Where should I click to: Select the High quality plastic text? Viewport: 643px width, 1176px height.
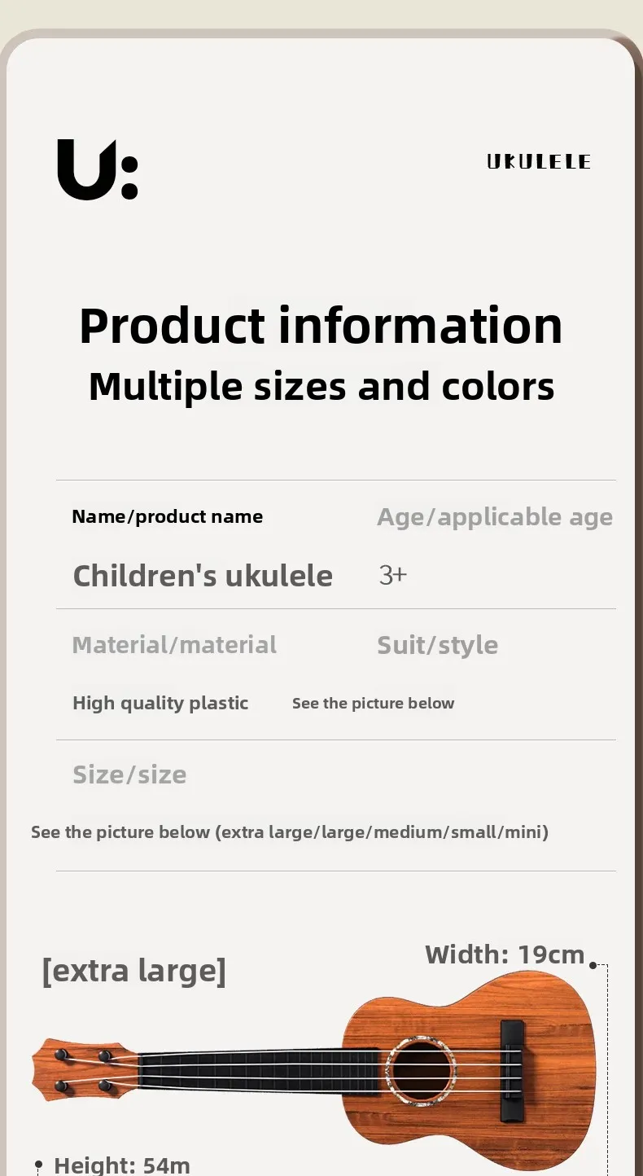tap(160, 703)
